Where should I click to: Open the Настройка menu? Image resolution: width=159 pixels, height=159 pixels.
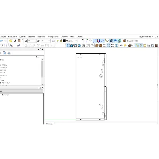coord(41,37)
